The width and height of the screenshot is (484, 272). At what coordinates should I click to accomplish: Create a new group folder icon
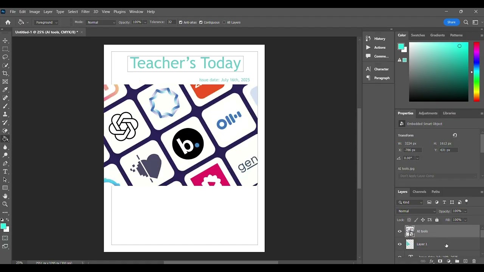click(x=457, y=261)
